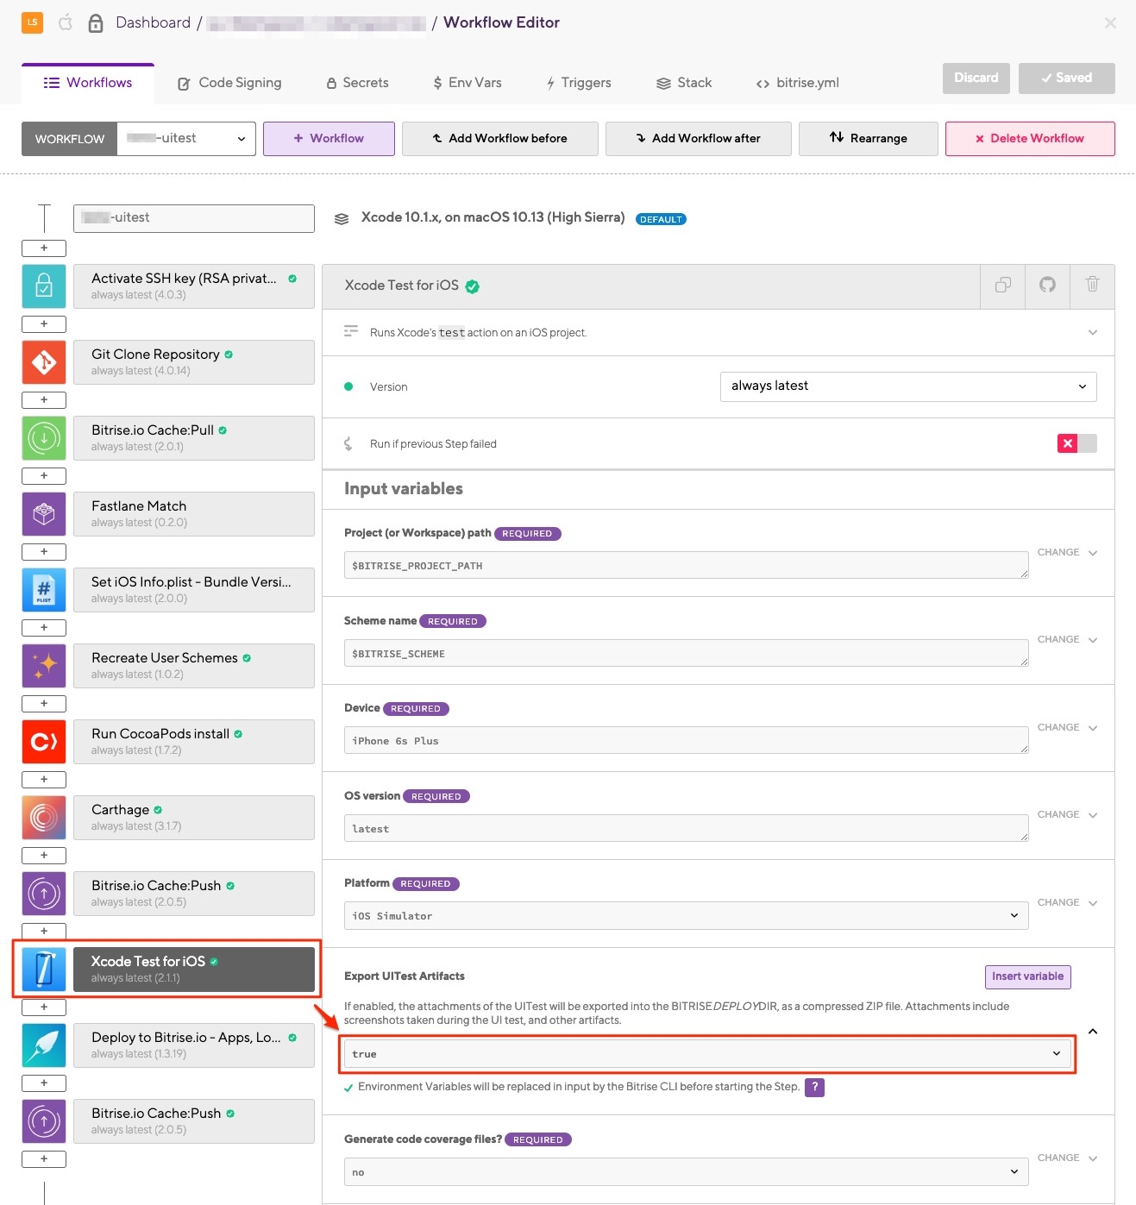The width and height of the screenshot is (1136, 1205).
Task: Select the Bitrise.io Cache:Push 2.0.5 step above Xcode Test
Action: point(194,894)
